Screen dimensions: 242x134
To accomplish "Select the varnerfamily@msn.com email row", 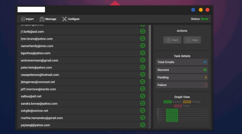I will (83, 46).
